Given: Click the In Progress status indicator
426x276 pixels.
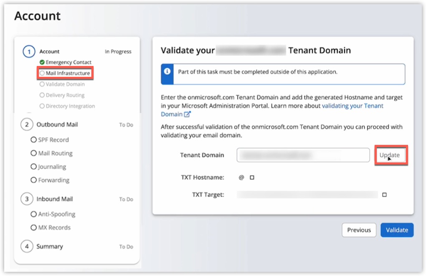Looking at the screenshot, I should tap(118, 51).
